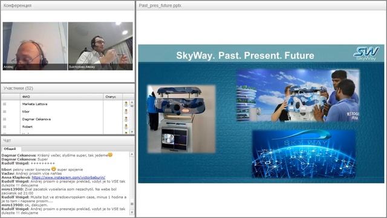The image size is (387, 218).
Task: Click the SkyWay globe network image on slide
Action: pyautogui.click(x=304, y=154)
